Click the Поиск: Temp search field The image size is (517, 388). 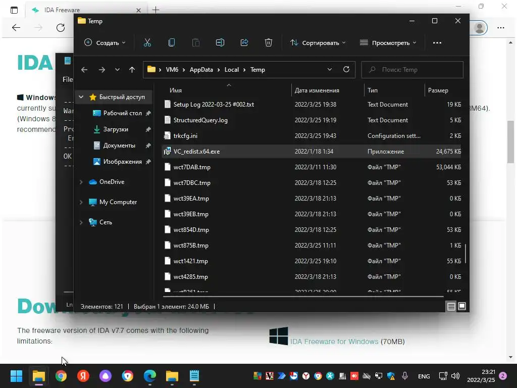412,70
